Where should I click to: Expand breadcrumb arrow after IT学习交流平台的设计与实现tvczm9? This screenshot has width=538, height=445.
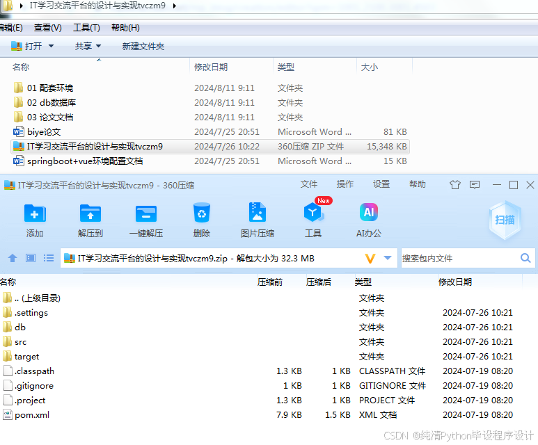coord(174,6)
